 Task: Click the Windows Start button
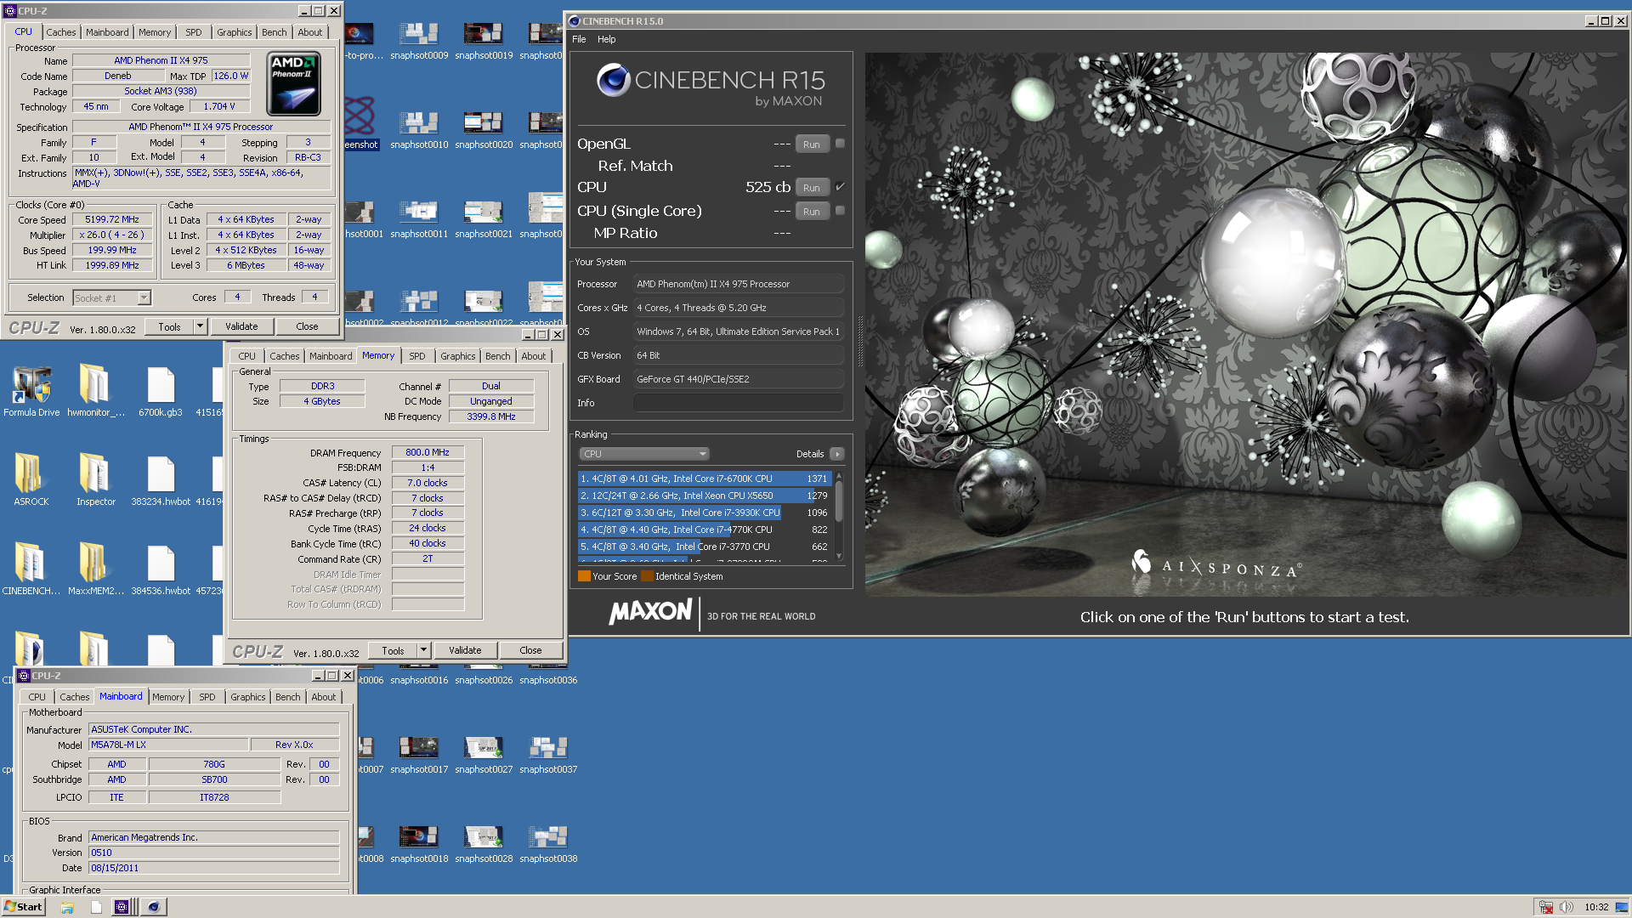[23, 907]
